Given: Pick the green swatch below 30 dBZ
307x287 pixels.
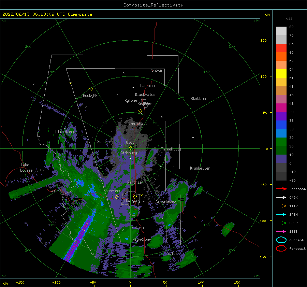Looking at the screenshot, I should click(281, 142).
